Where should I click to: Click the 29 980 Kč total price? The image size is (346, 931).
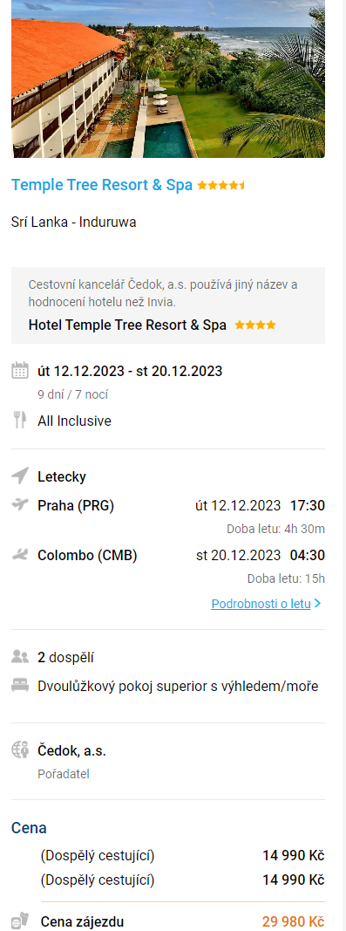click(x=293, y=921)
